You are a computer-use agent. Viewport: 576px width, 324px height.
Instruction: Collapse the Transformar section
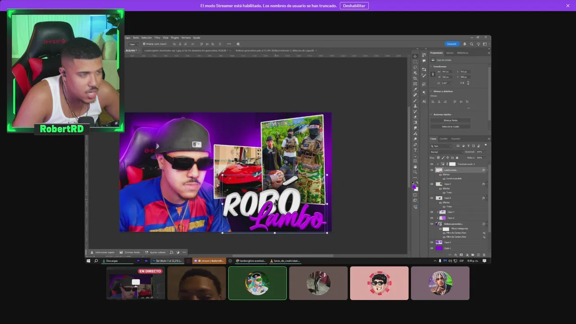coord(431,67)
